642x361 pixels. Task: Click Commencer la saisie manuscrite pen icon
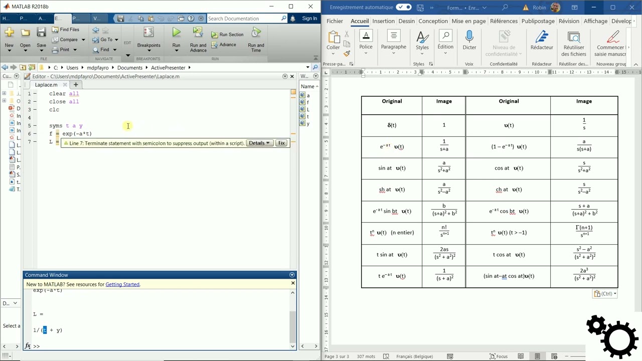tap(612, 37)
